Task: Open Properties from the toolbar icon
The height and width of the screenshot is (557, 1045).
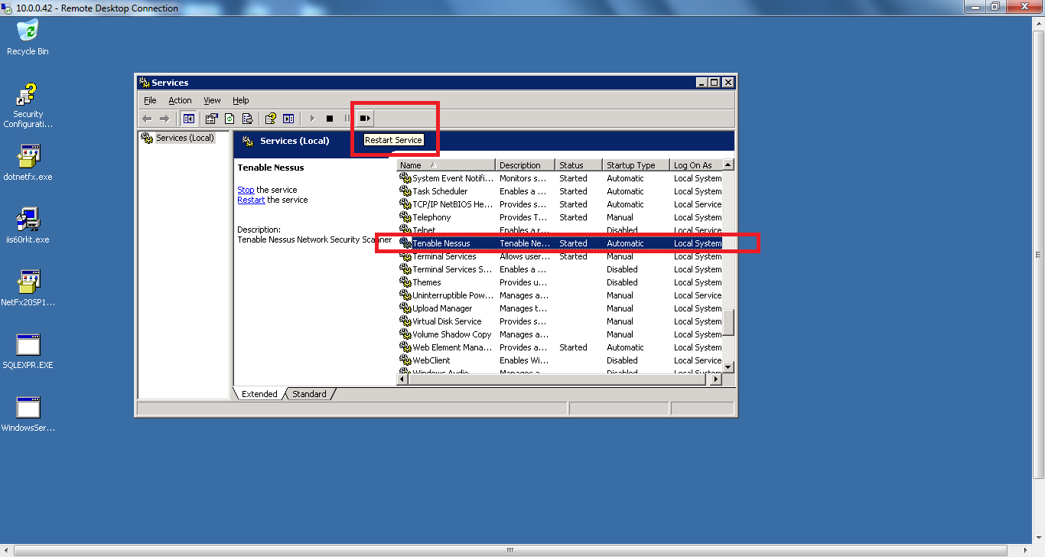Action: (211, 119)
